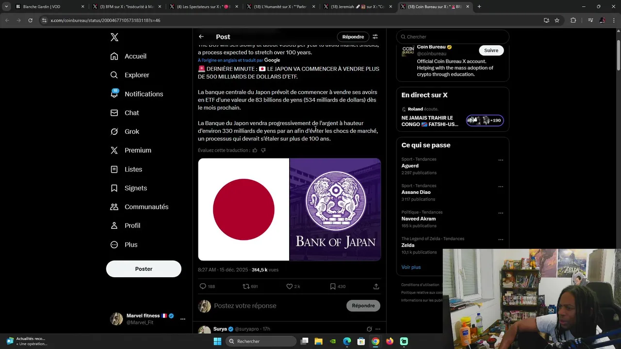Open more options for Zelda trend
The image size is (621, 349).
point(501,239)
